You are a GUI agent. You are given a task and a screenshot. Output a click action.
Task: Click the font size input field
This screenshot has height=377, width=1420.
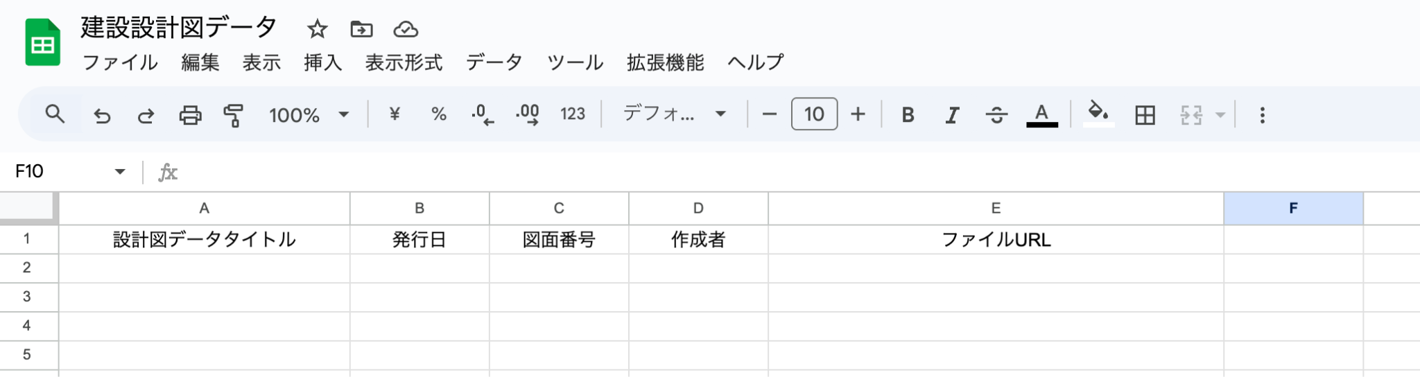coord(814,114)
